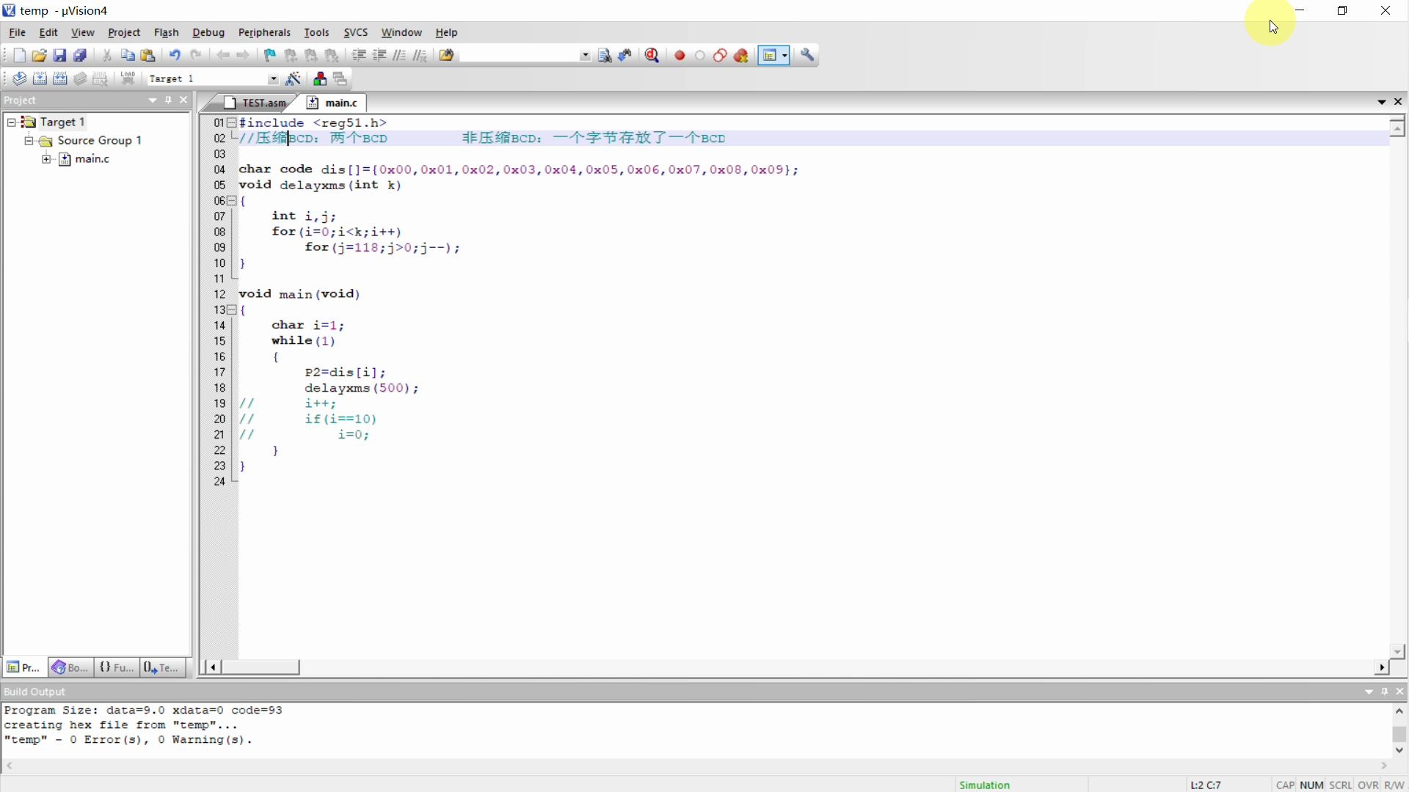Open the find text combo box dropdown
This screenshot has width=1409, height=792.
pyautogui.click(x=585, y=56)
